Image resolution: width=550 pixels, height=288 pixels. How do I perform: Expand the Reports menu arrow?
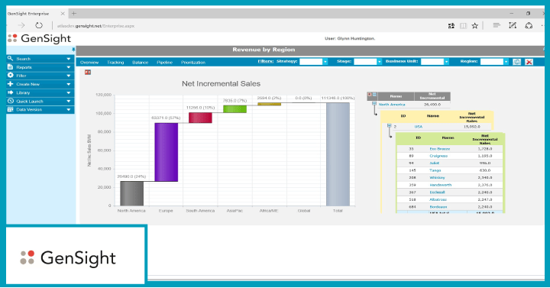[x=69, y=67]
